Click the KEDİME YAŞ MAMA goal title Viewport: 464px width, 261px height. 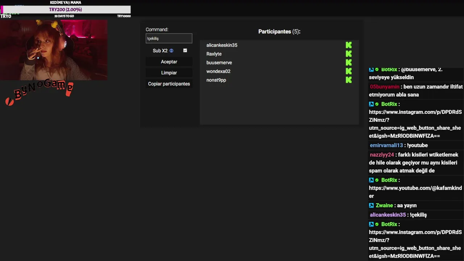click(66, 3)
